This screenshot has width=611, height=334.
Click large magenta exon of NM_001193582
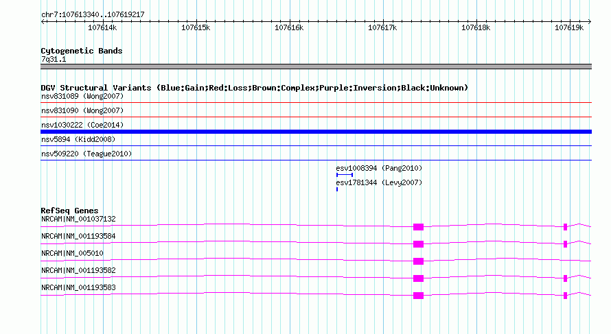(418, 278)
